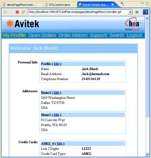Click credit card type value AMEX
Screen dimensions: 151x158
click(x=86, y=154)
